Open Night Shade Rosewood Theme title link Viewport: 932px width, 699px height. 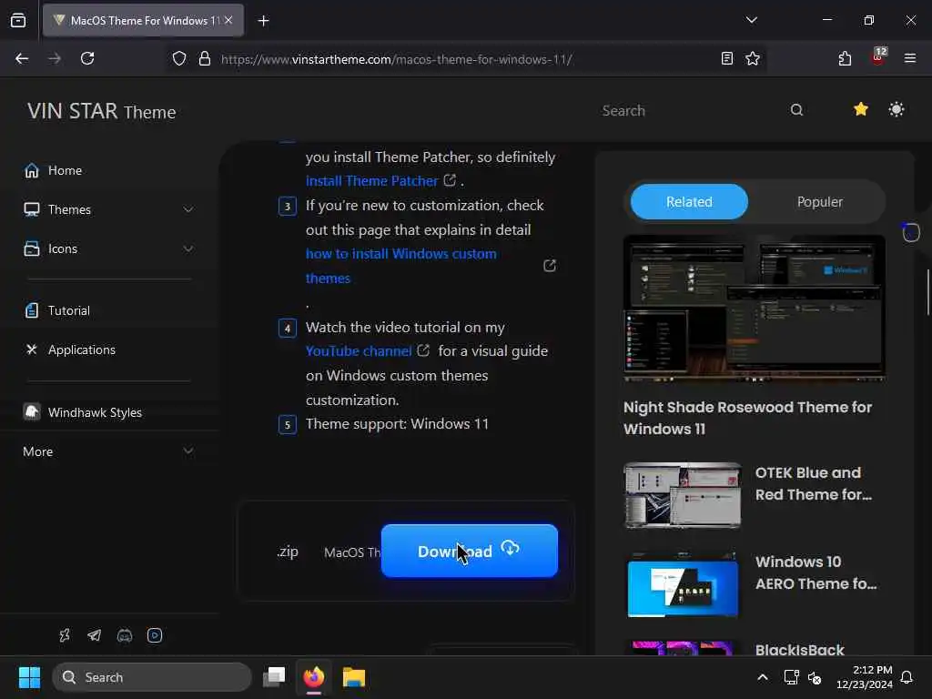[x=747, y=418]
